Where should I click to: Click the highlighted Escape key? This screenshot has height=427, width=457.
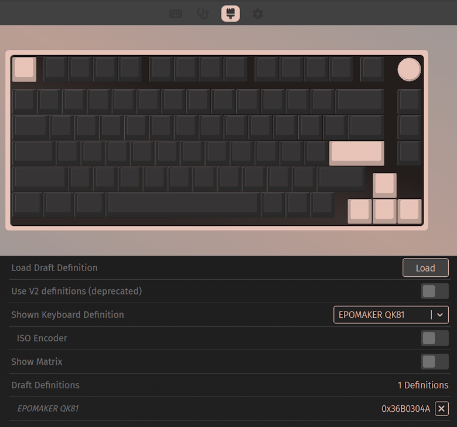coord(24,69)
